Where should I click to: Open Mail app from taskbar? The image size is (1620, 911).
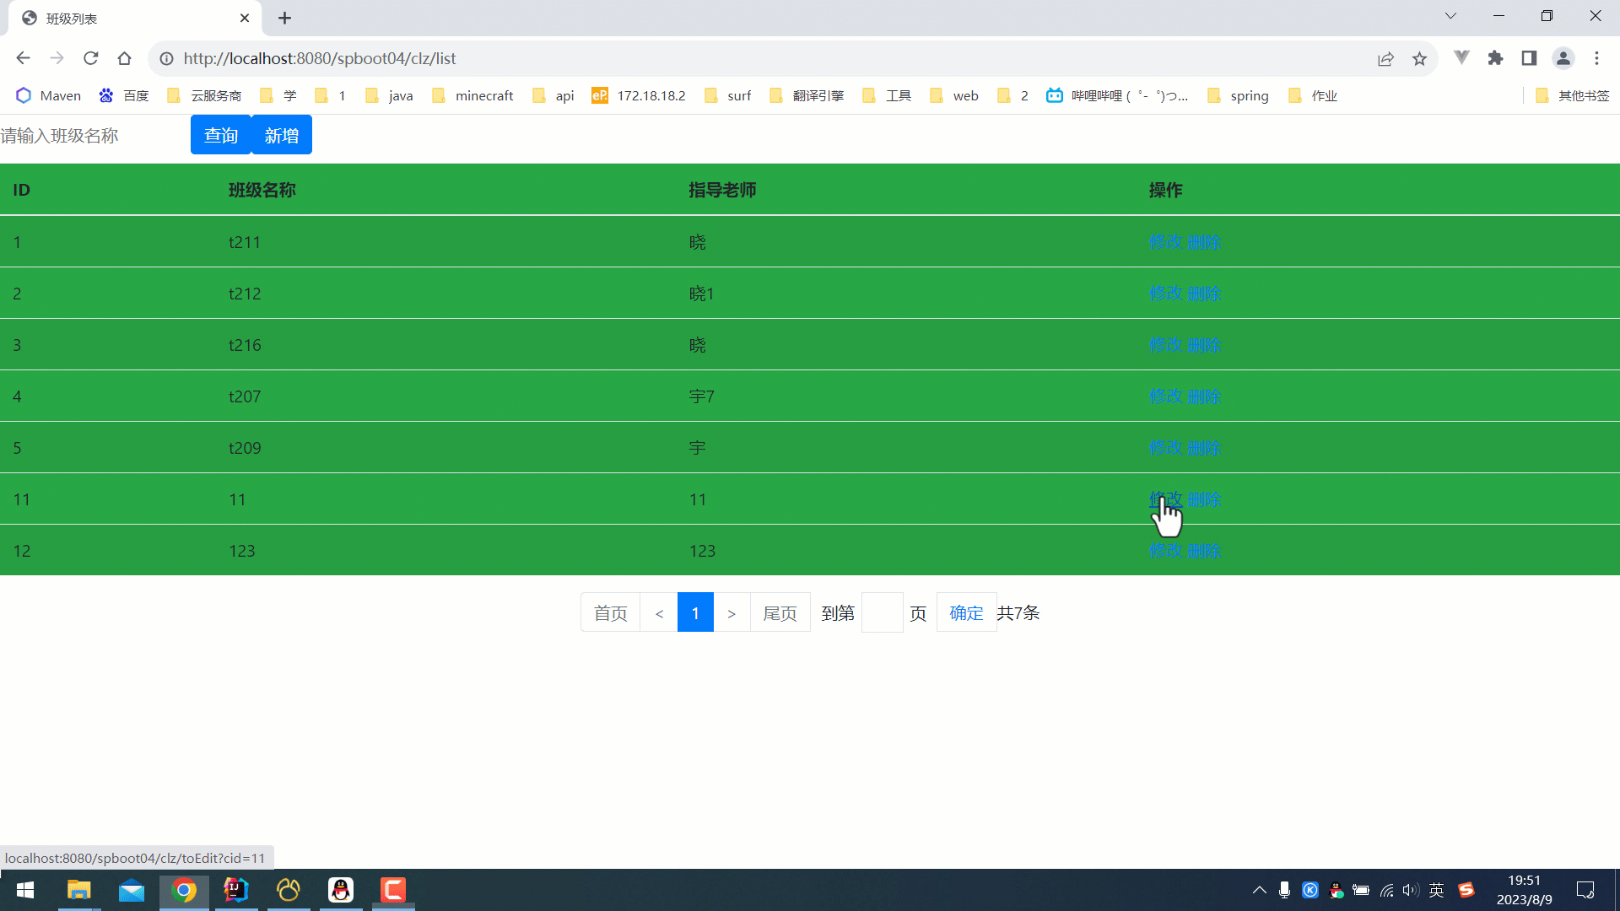[131, 890]
